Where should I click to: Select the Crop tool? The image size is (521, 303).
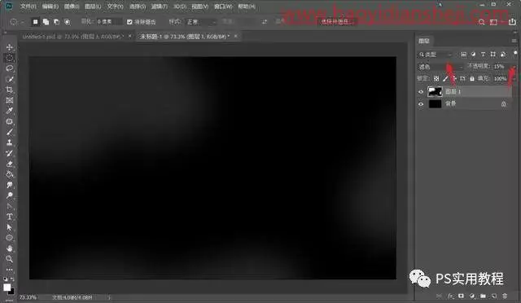point(9,90)
